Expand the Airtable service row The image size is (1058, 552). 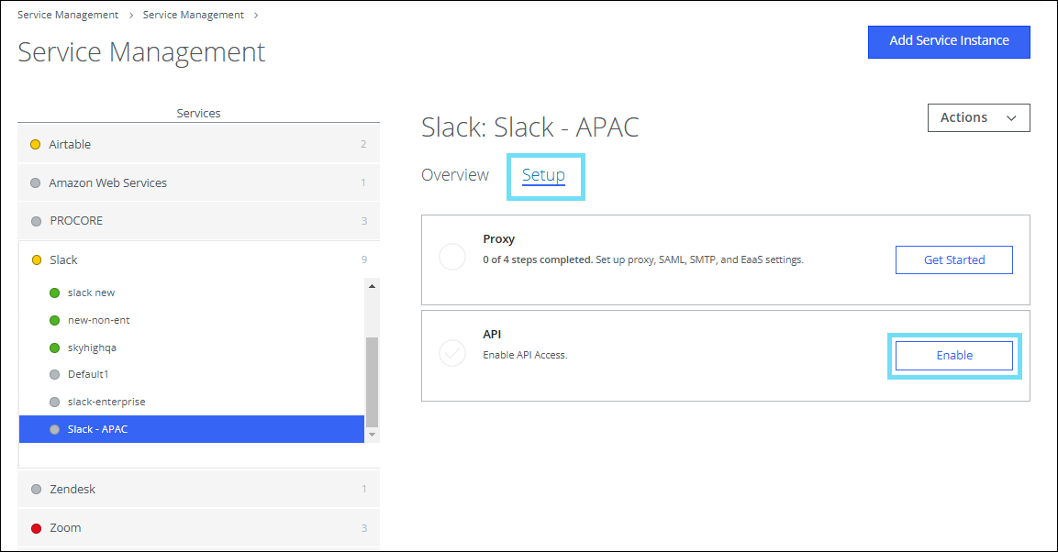[x=198, y=144]
